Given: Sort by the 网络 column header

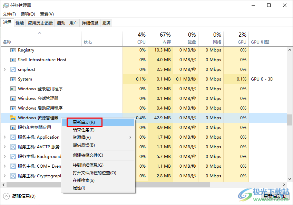Looking at the screenshot, I should pyautogui.click(x=211, y=39).
